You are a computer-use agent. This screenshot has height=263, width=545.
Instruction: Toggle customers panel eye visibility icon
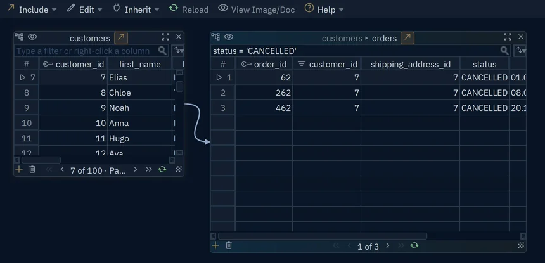(x=32, y=37)
